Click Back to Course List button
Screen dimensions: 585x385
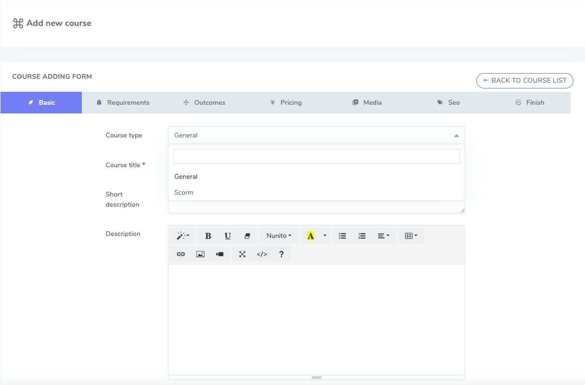524,81
